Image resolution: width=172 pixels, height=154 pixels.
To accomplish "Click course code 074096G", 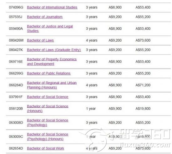I will (x=16, y=7).
